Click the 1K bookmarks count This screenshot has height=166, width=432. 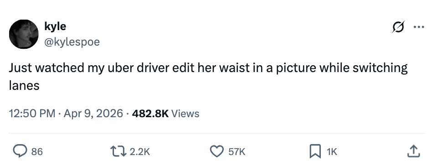[x=332, y=152]
